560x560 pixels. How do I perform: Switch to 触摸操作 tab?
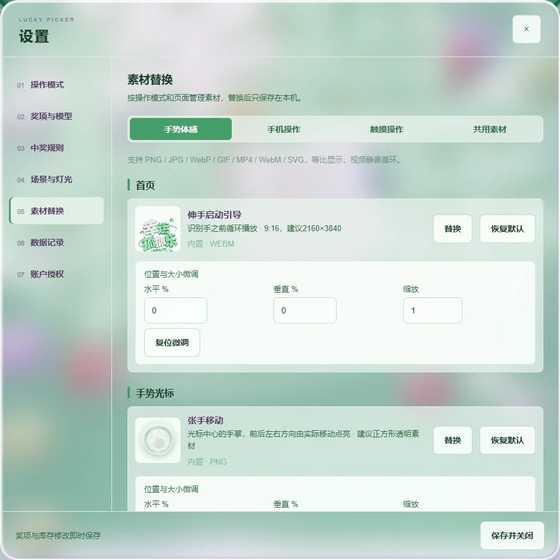click(387, 129)
